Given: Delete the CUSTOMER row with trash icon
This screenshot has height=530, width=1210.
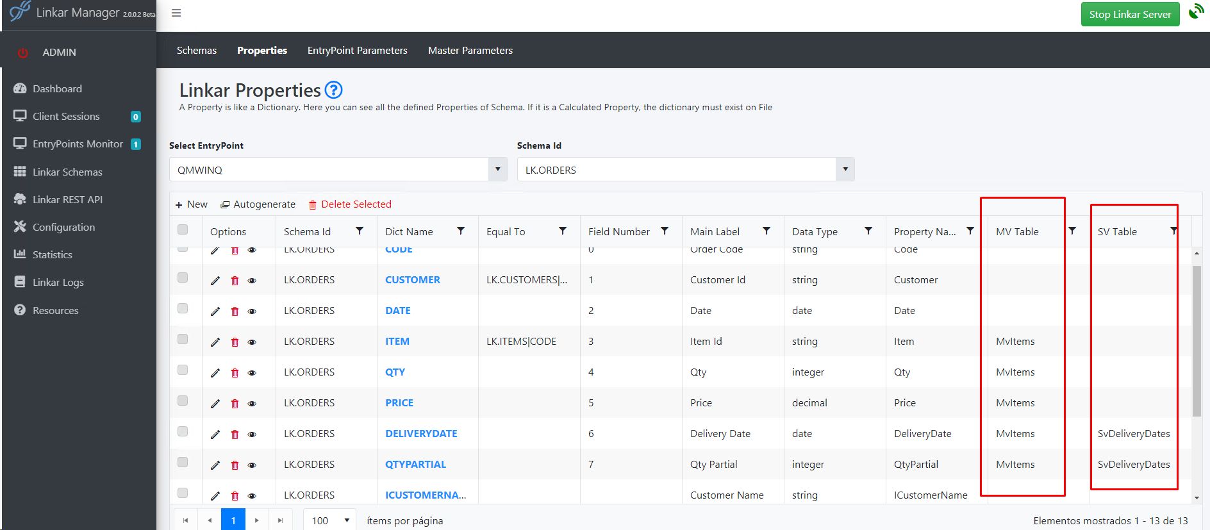Looking at the screenshot, I should 235,280.
